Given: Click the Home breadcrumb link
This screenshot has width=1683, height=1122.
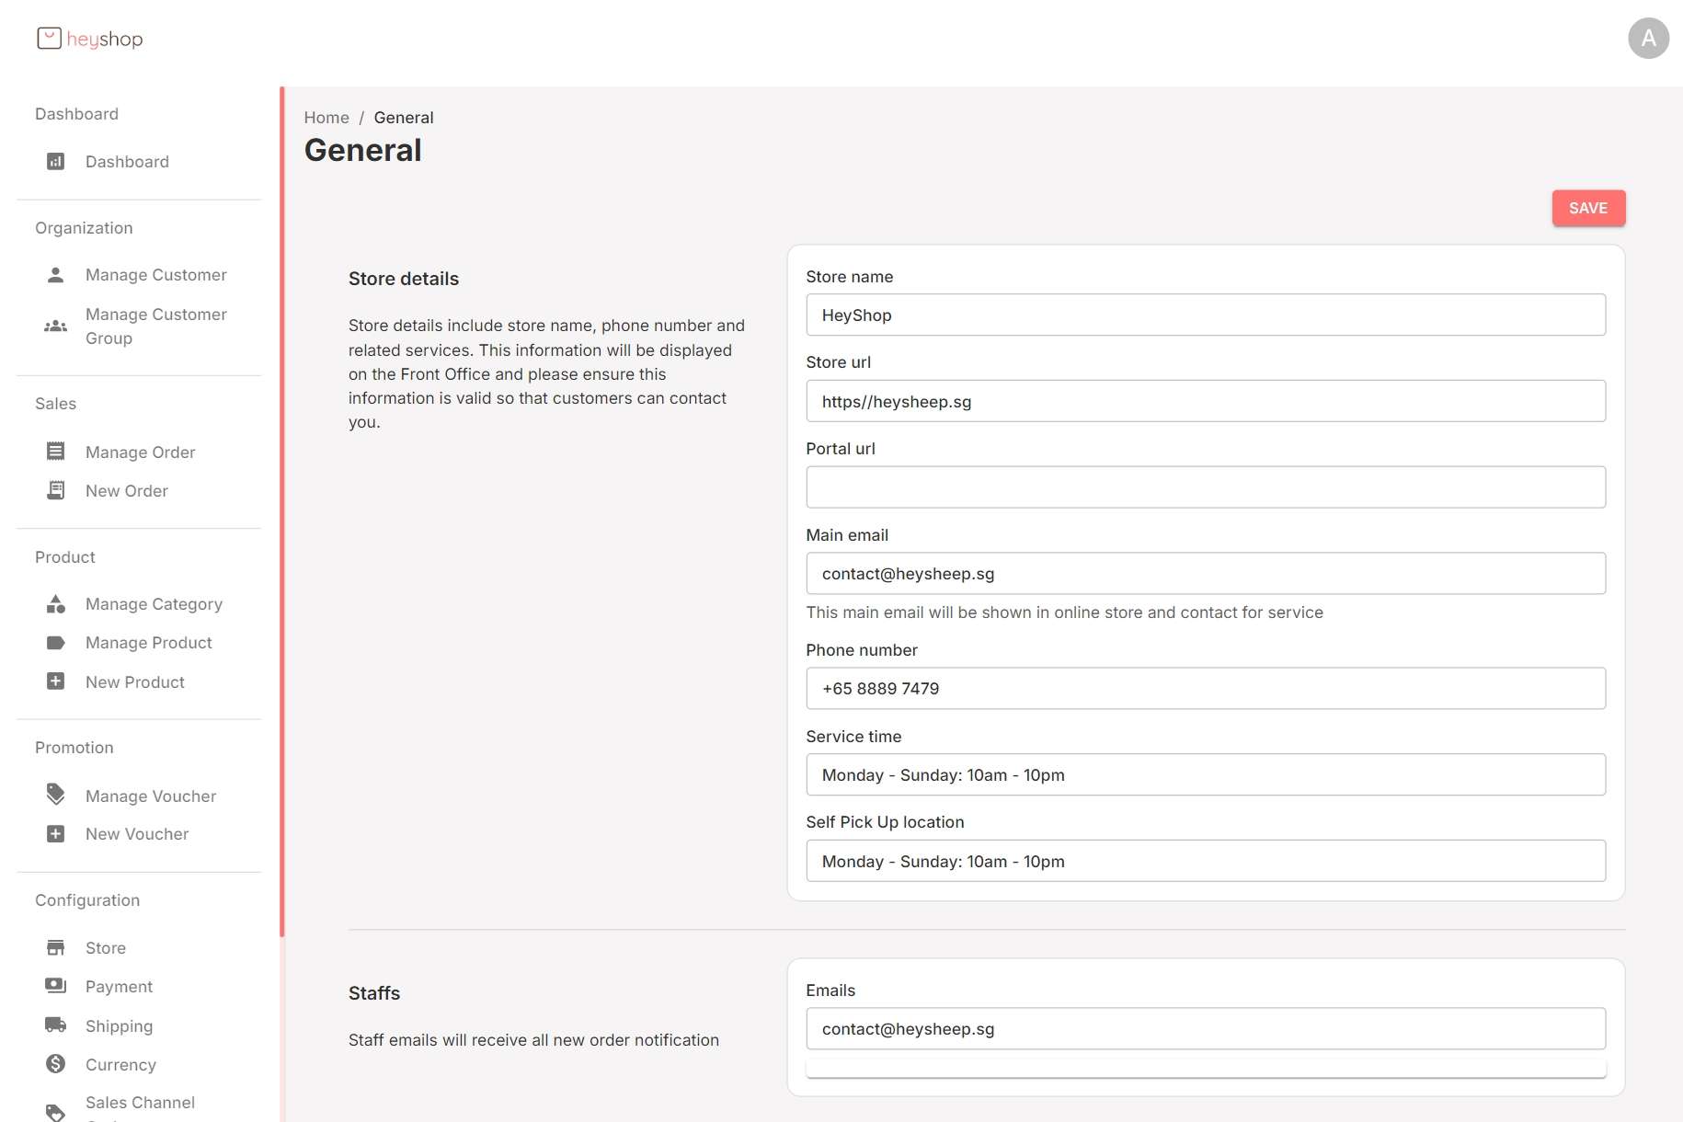Looking at the screenshot, I should click(326, 118).
